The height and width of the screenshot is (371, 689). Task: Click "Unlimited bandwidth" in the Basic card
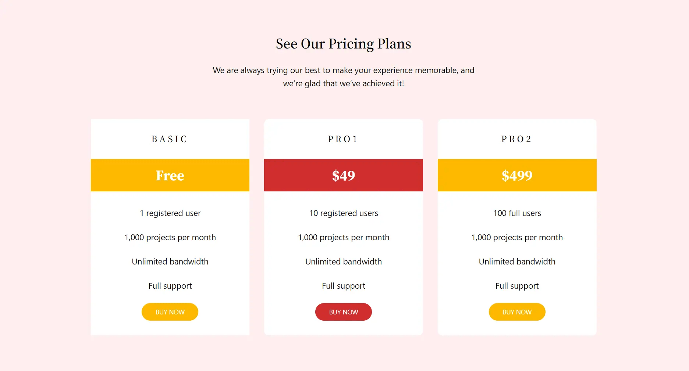point(170,262)
